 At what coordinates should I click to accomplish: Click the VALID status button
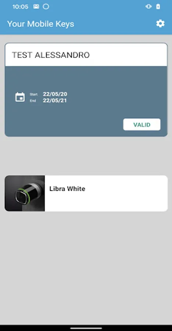[x=142, y=125]
